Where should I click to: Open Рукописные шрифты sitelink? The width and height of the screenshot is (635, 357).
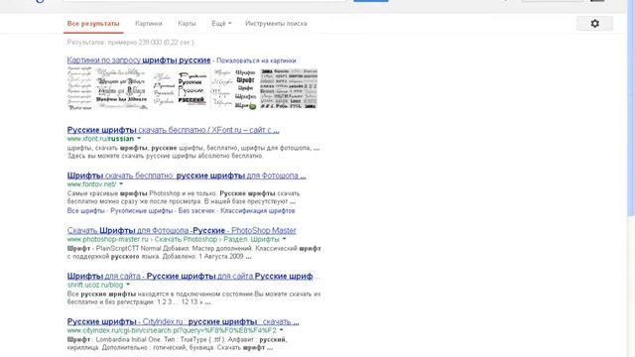pos(141,211)
